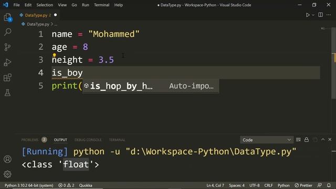Click the highlighted float word in output

tap(76, 164)
